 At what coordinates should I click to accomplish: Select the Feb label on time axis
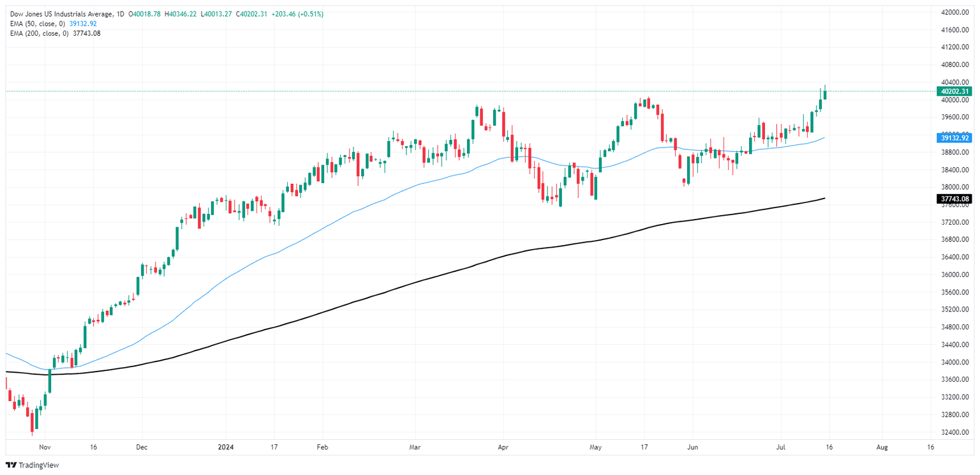tap(321, 448)
